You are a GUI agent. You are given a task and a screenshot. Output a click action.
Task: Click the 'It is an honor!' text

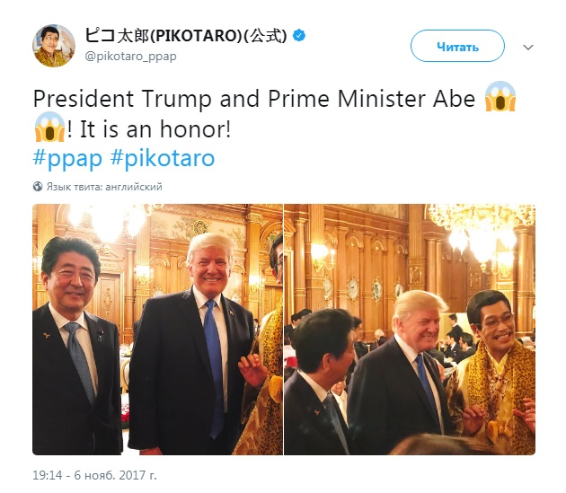[x=155, y=128]
